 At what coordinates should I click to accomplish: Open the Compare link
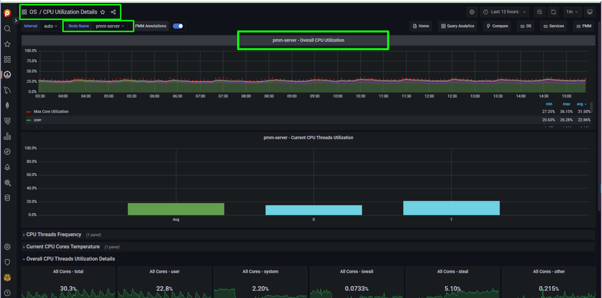[497, 26]
